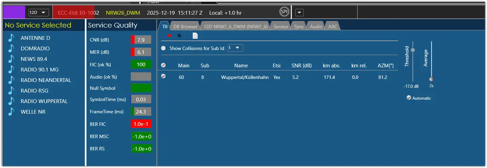Click the Threshold slider handle
Viewport: 487px width, 168px height.
[x=413, y=50]
